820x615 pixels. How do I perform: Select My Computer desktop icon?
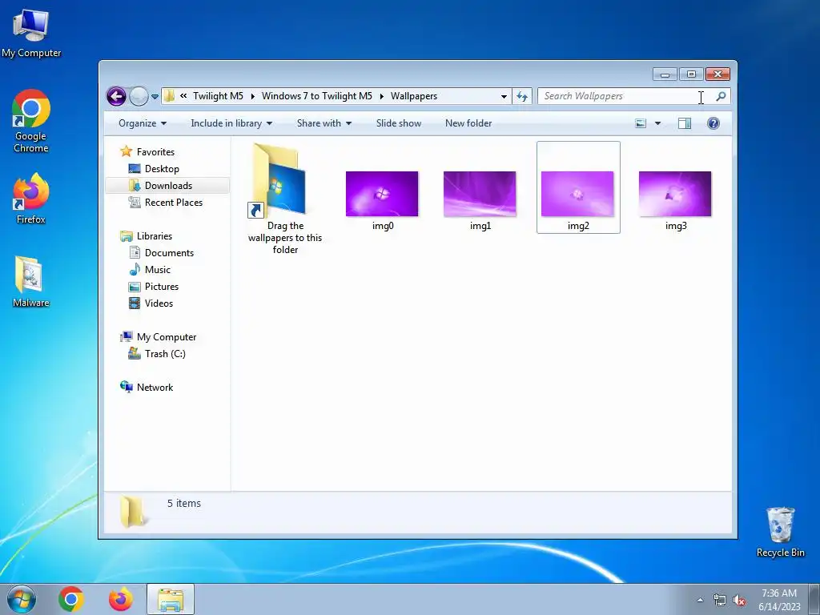pyautogui.click(x=31, y=34)
